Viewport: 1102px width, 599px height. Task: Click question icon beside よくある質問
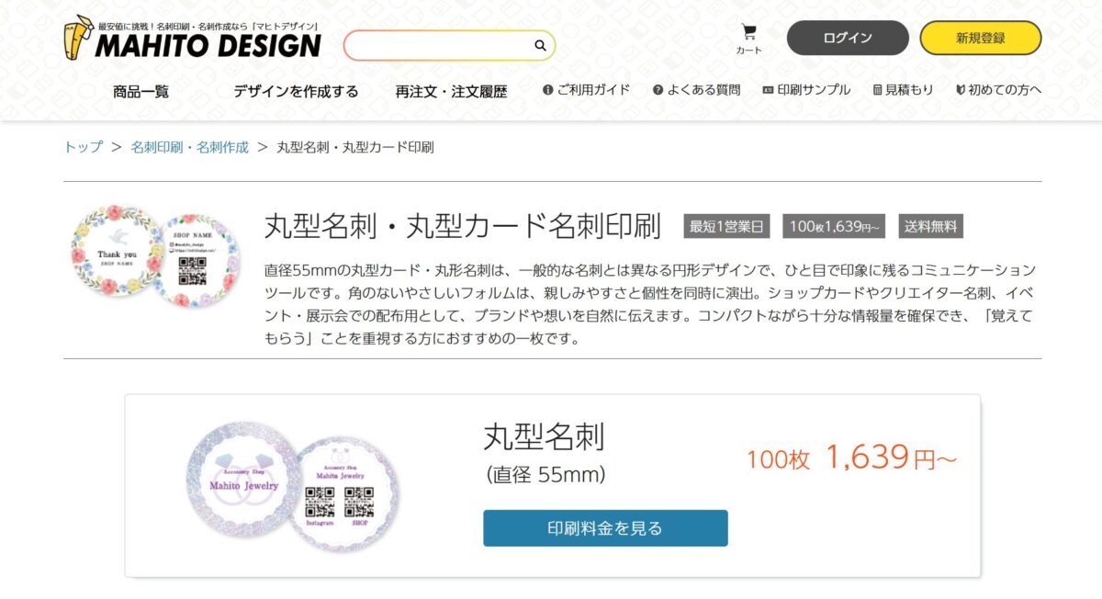click(x=658, y=90)
